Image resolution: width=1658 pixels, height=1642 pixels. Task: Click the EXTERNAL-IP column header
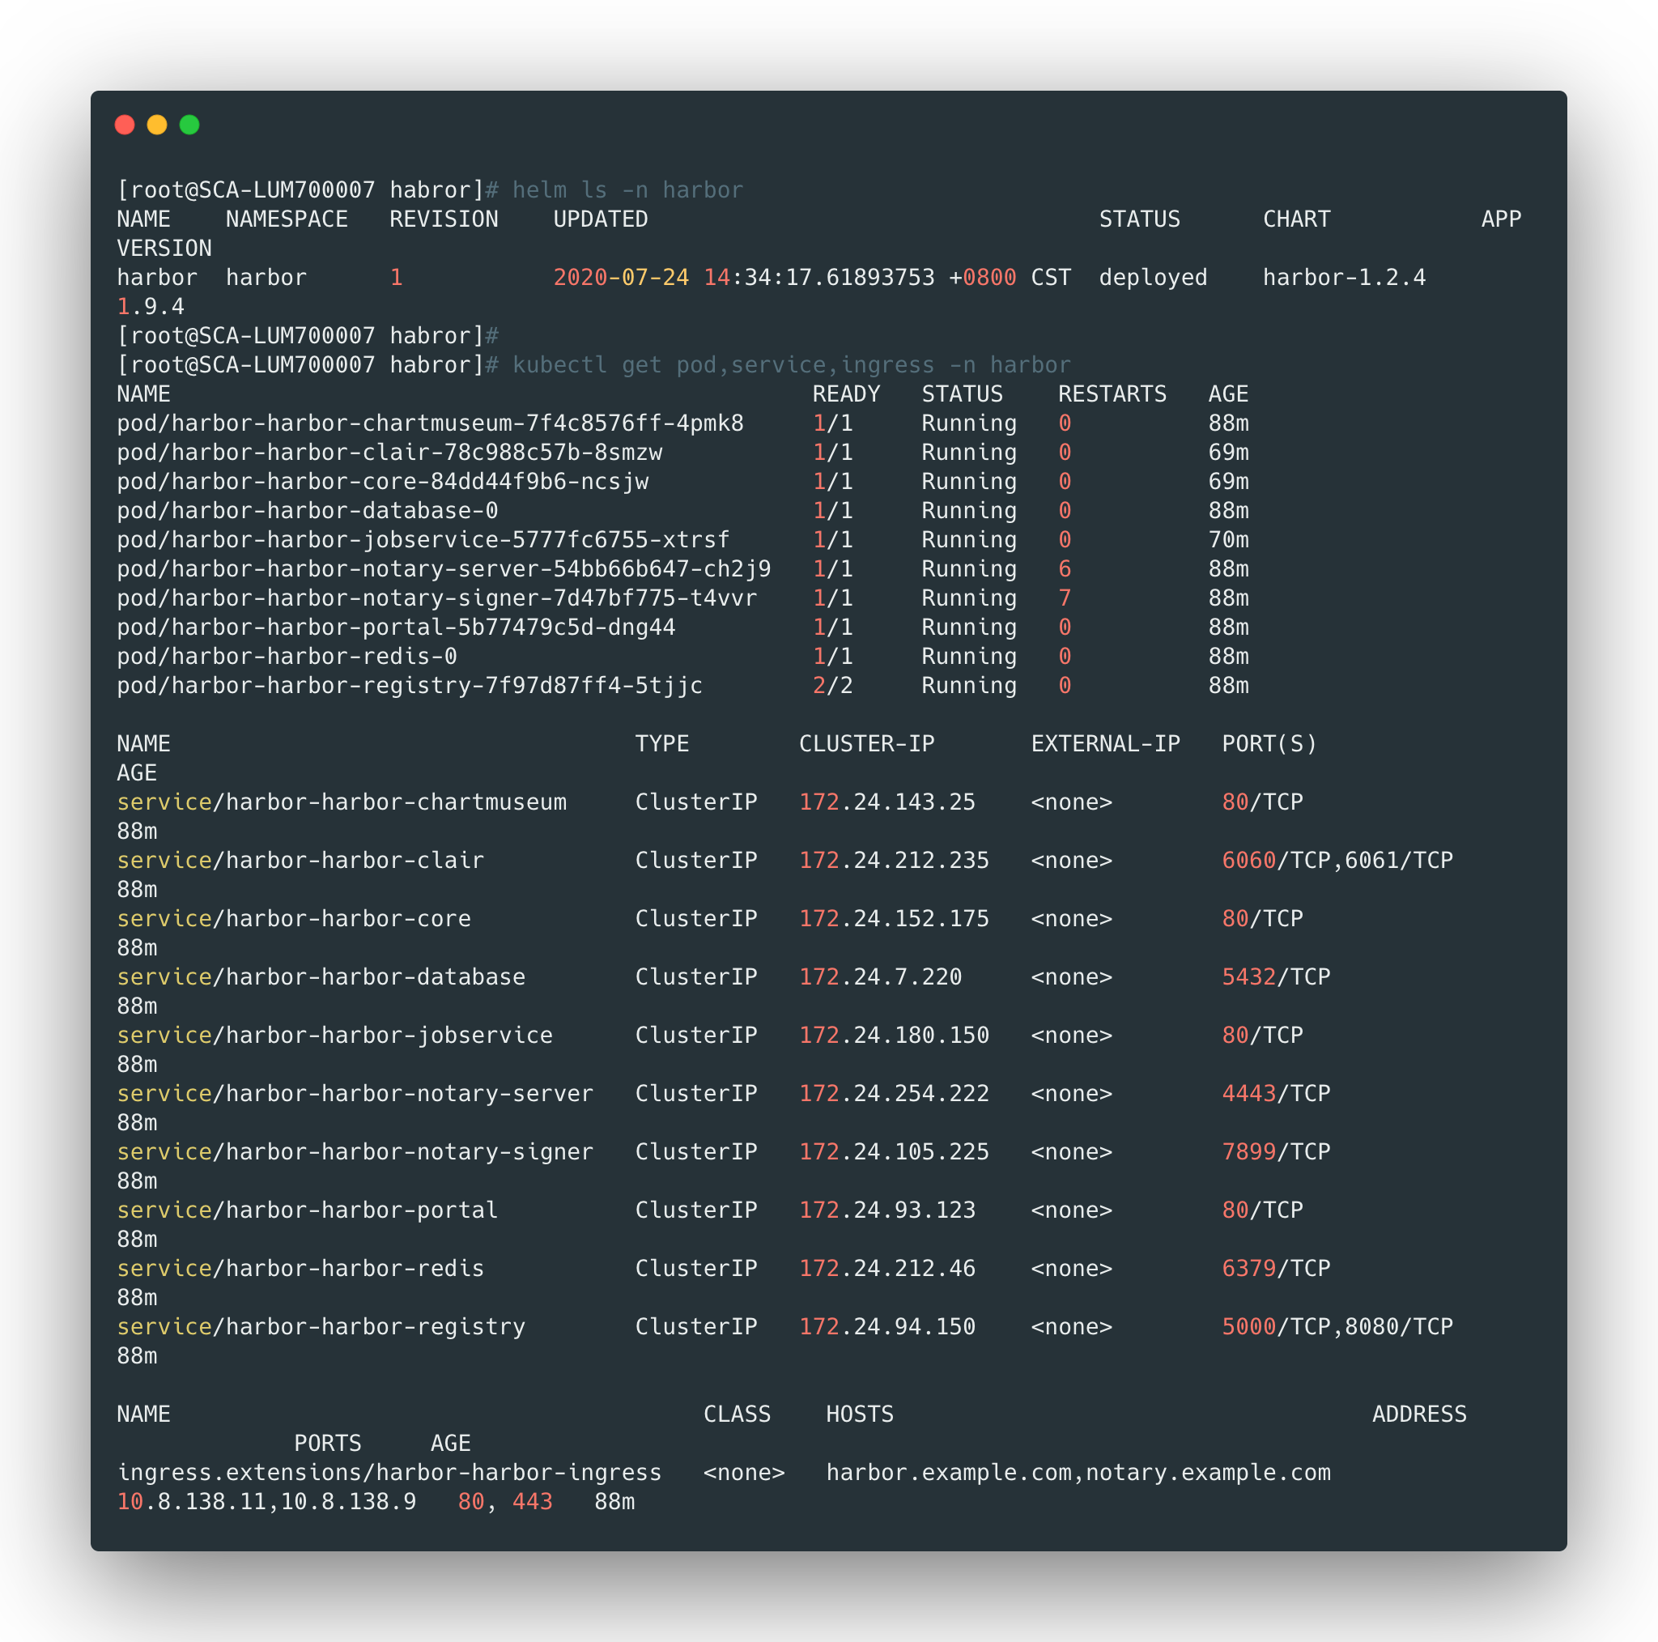click(1104, 744)
